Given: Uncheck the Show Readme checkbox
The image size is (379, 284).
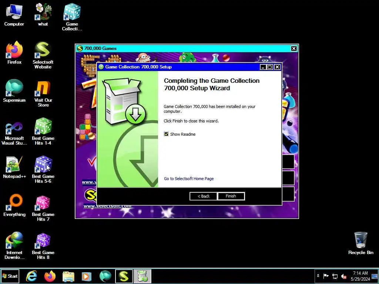Looking at the screenshot, I should pos(166,134).
